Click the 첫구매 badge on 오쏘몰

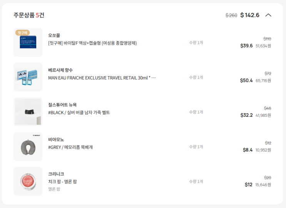(22, 33)
